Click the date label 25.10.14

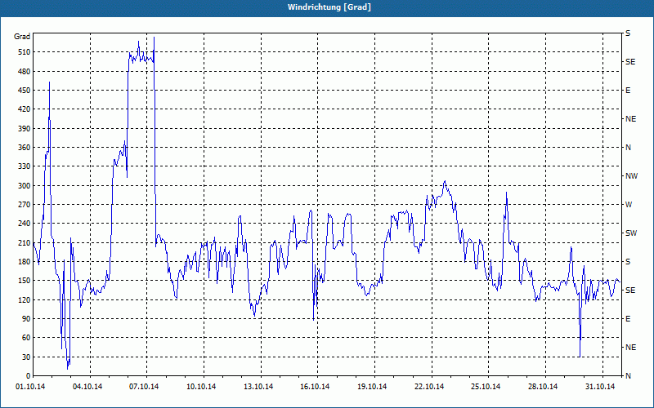(x=486, y=387)
